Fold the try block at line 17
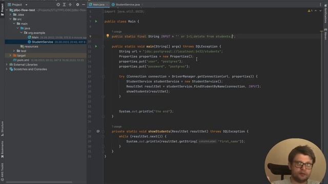 (x=103, y=77)
